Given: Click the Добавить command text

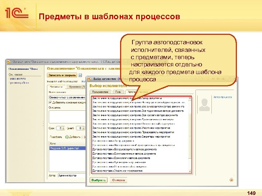Looking at the screenshot, I should (x=75, y=137).
